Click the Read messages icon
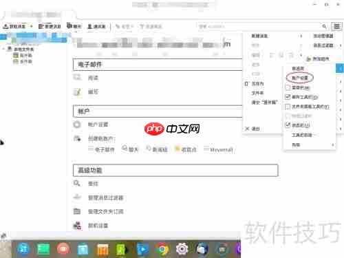The height and width of the screenshot is (258, 344). click(77, 78)
